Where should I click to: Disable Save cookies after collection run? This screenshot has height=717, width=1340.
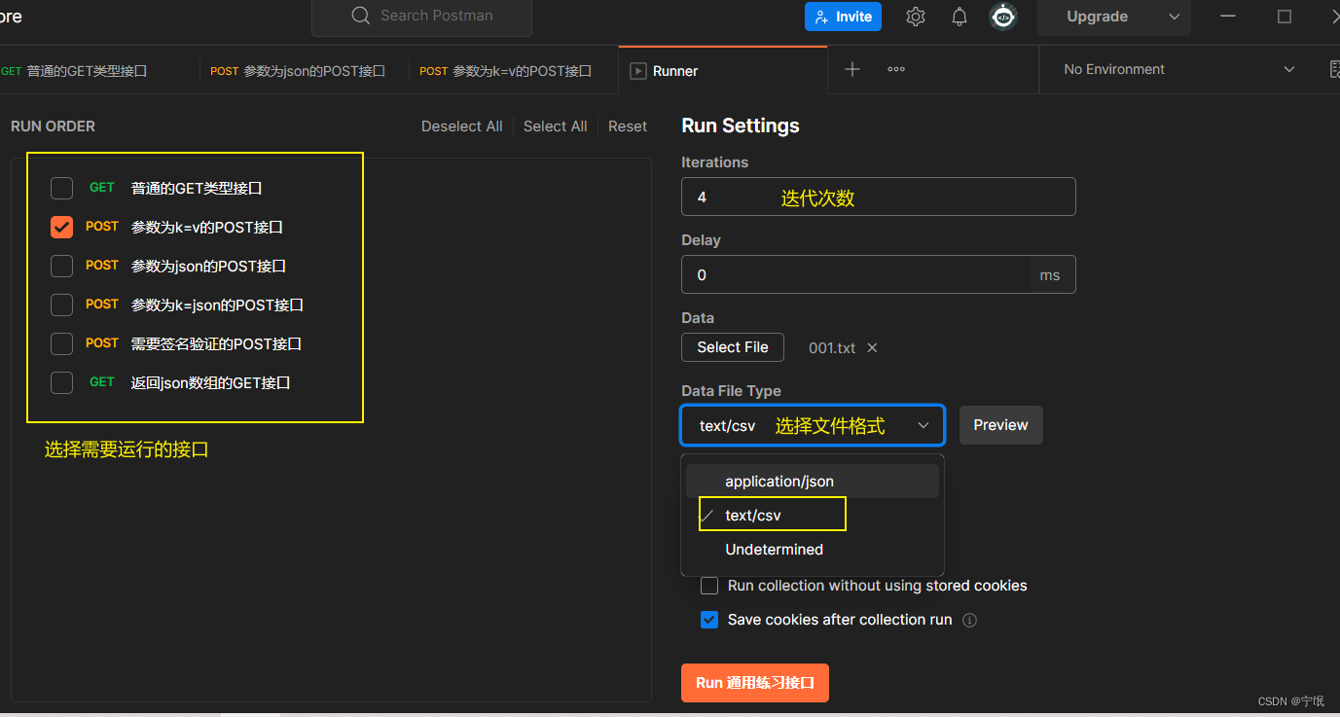pos(709,620)
